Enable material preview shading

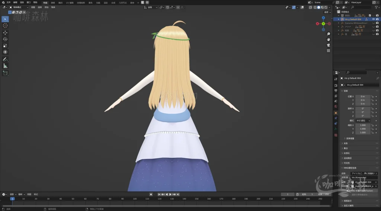coord(322,7)
